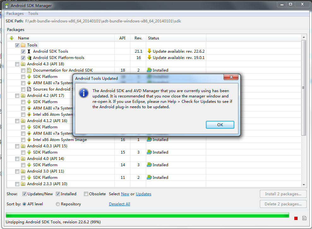Open the log window icon at bottom right

(304, 218)
